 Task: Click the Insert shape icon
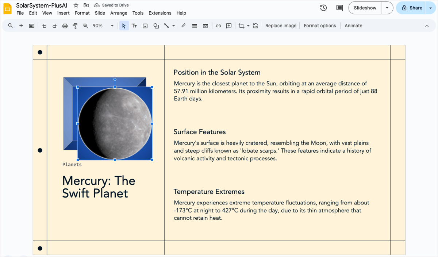[x=156, y=26]
